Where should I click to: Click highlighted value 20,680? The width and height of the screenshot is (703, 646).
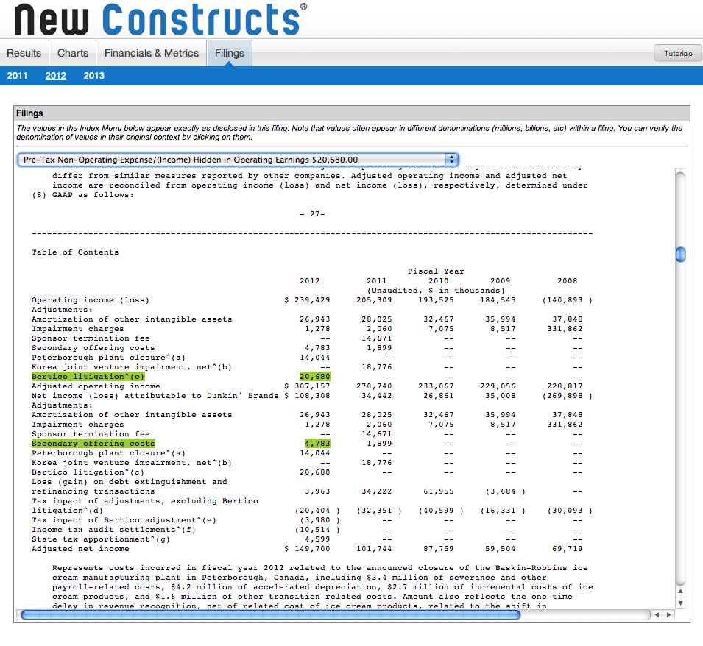point(315,377)
